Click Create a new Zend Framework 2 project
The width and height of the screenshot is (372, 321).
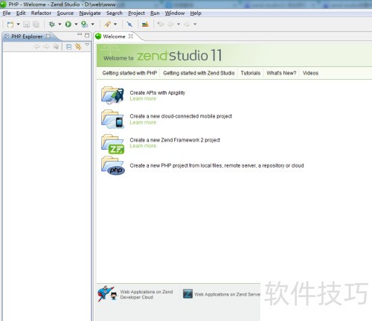(175, 140)
